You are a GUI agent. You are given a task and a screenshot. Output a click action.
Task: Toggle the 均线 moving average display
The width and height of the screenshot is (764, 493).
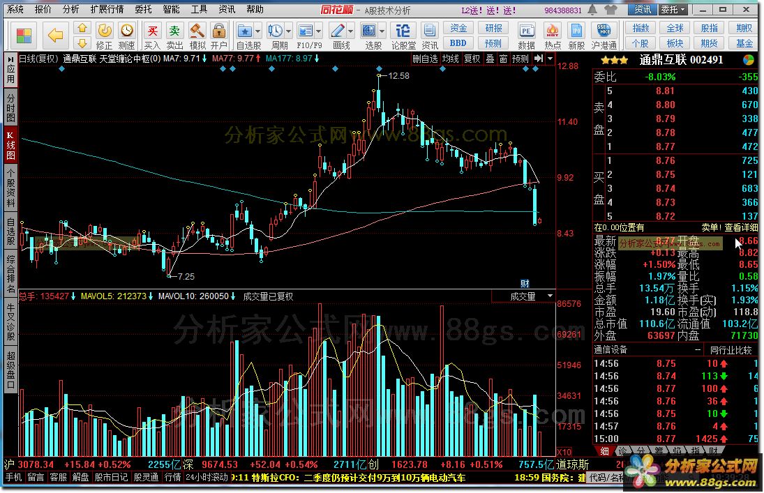[x=450, y=59]
